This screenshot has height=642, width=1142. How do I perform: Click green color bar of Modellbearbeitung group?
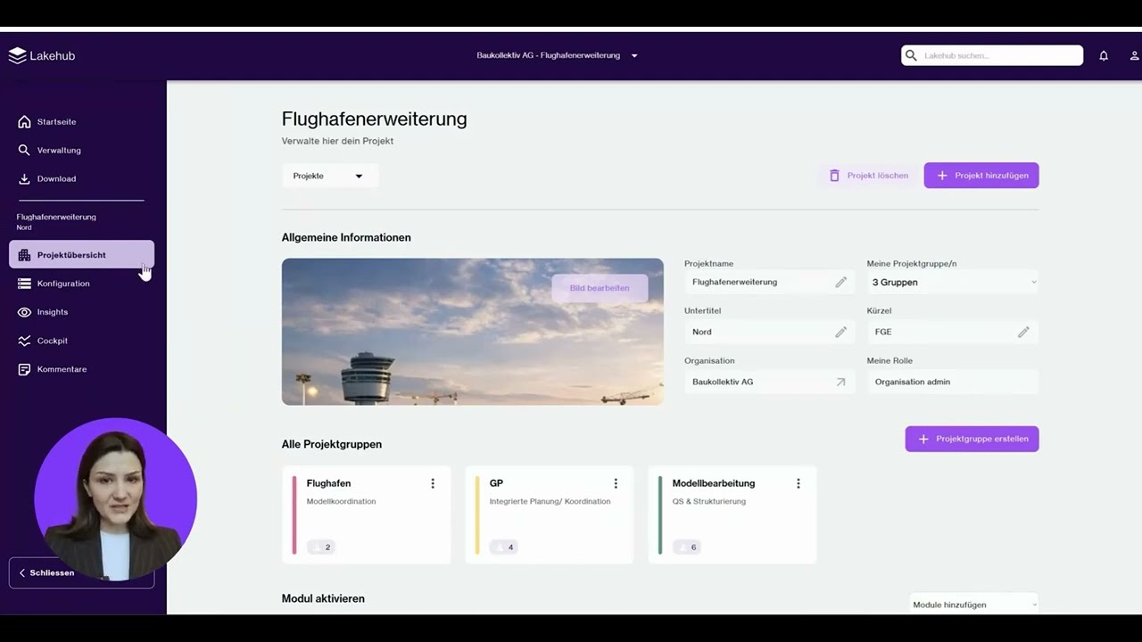tap(660, 515)
